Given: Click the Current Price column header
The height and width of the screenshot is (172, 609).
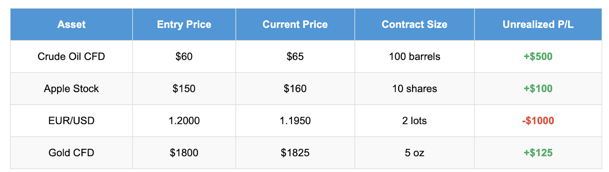Looking at the screenshot, I should pos(295,25).
